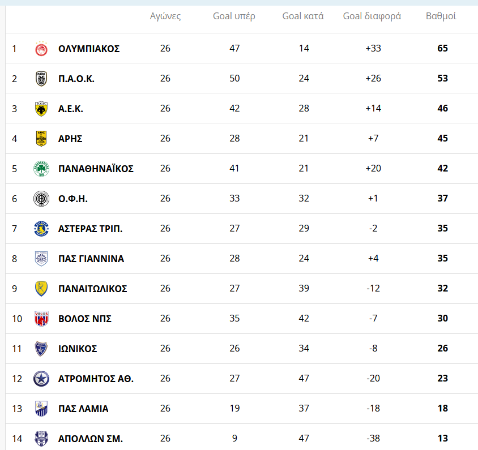Click the Panathinaikos green shamrock crest
The image size is (478, 450).
click(x=41, y=169)
